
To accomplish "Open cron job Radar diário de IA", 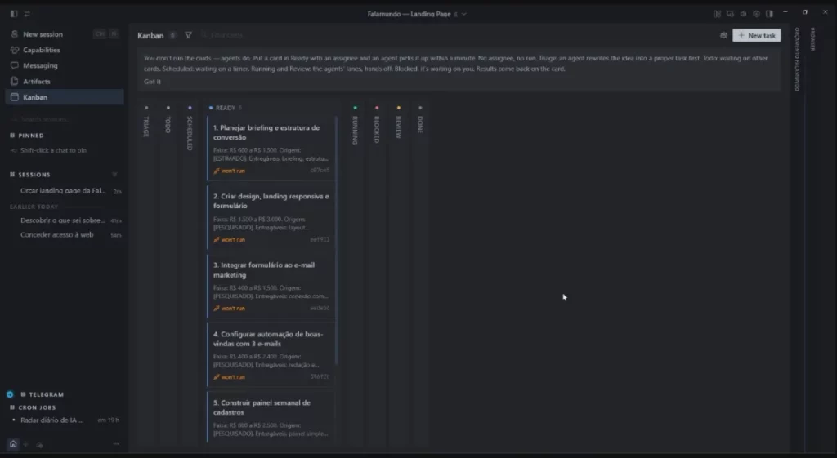I will pyautogui.click(x=66, y=420).
